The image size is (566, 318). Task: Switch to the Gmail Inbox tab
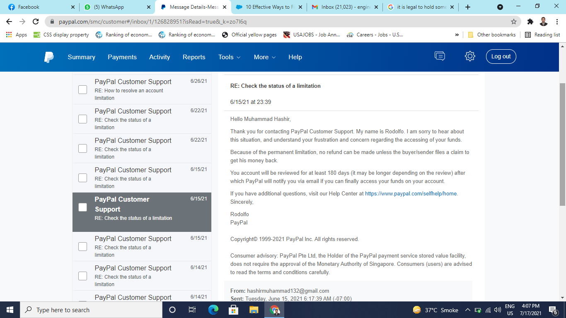click(345, 7)
